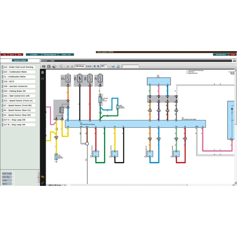Open the attachments paperclip panel icon
The height and width of the screenshot is (237, 237).
[x=43, y=183]
